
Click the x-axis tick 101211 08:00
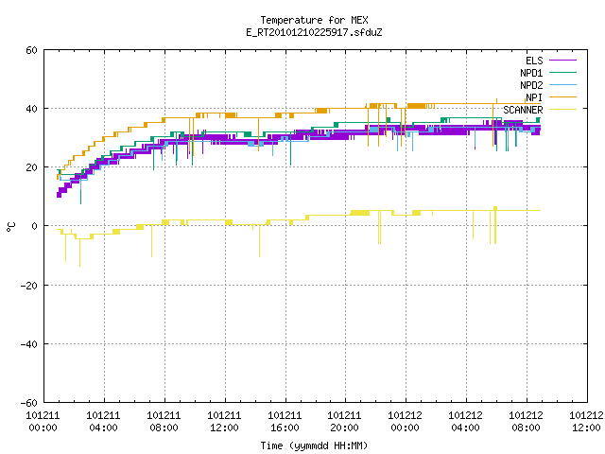point(164,422)
